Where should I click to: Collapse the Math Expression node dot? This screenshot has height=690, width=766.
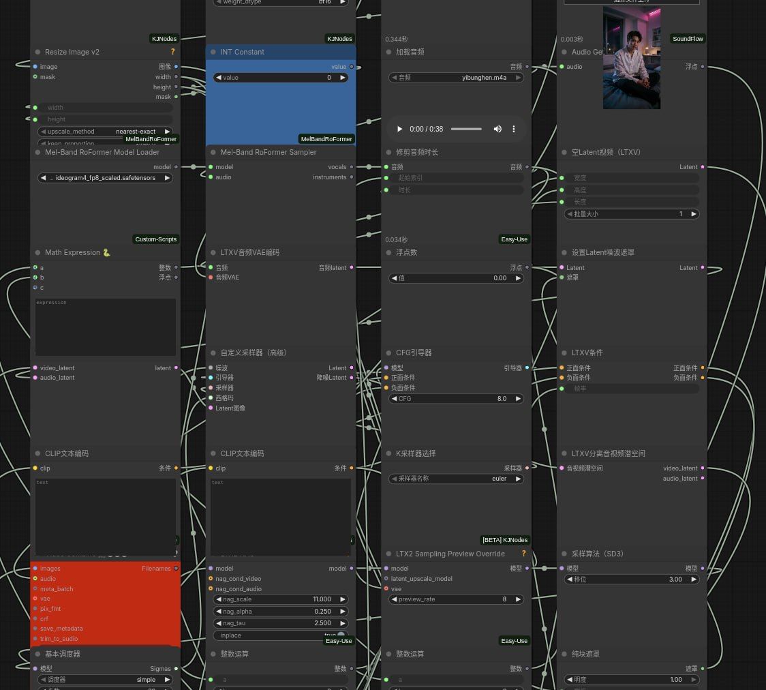point(37,253)
